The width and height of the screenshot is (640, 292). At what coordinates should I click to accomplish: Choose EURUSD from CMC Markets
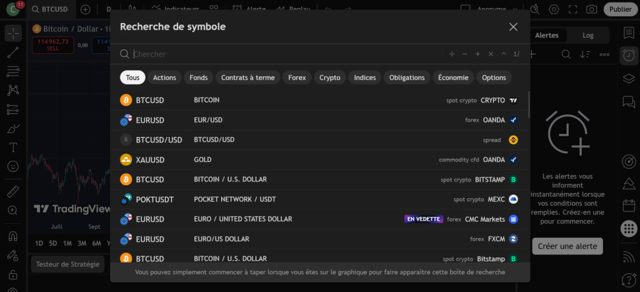click(x=319, y=219)
